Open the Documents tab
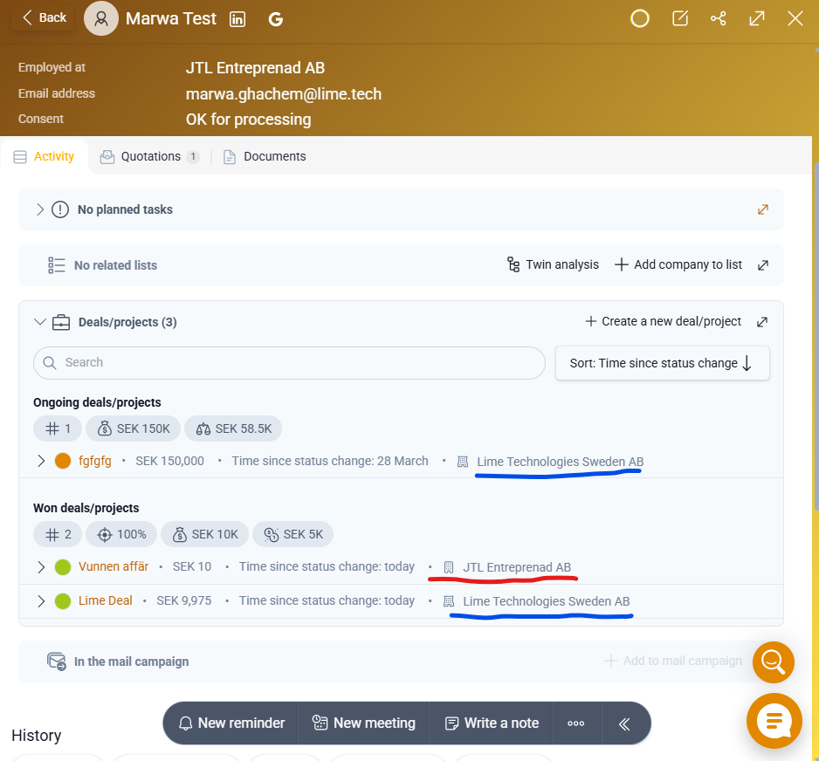Image resolution: width=819 pixels, height=761 pixels. (265, 156)
